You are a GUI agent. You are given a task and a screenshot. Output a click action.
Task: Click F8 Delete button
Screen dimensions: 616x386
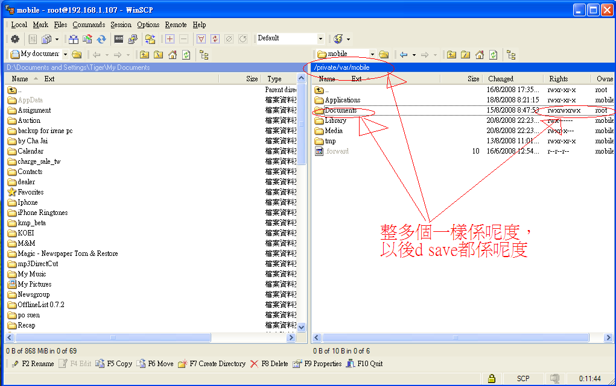coord(269,364)
